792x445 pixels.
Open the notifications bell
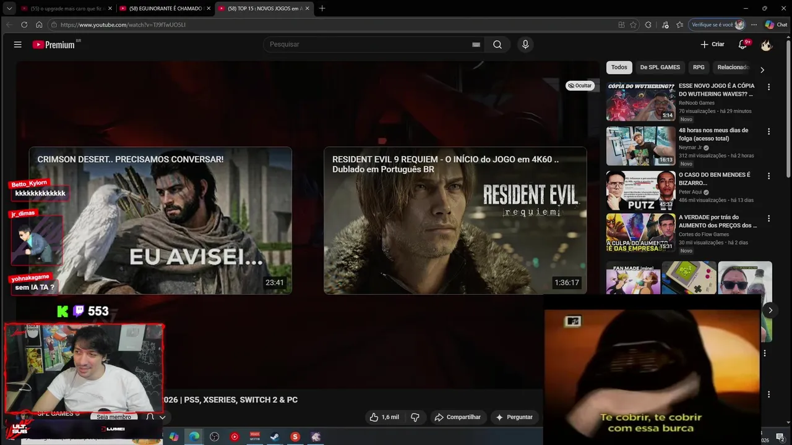click(x=743, y=44)
